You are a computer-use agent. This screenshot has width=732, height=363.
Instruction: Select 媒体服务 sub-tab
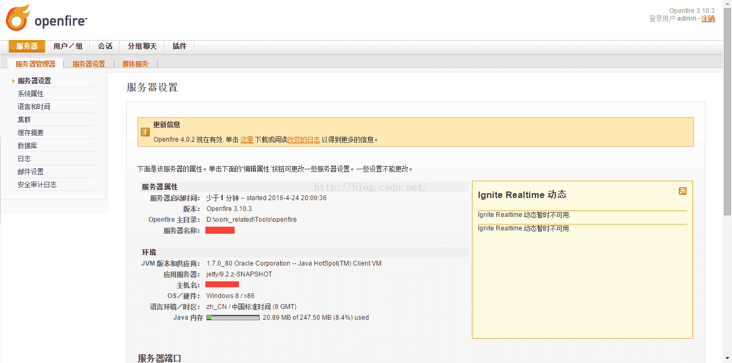click(x=135, y=64)
